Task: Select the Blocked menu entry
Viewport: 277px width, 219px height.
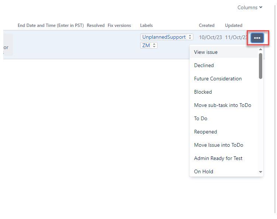Action: click(x=224, y=92)
